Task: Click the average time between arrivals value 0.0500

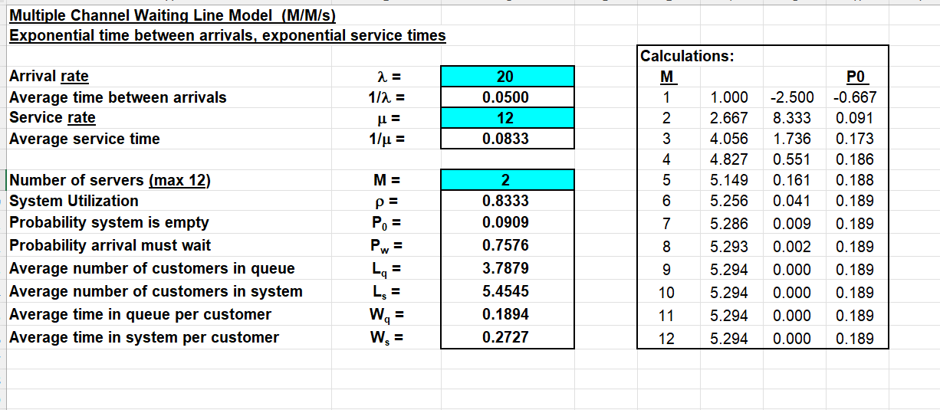Action: click(x=507, y=97)
